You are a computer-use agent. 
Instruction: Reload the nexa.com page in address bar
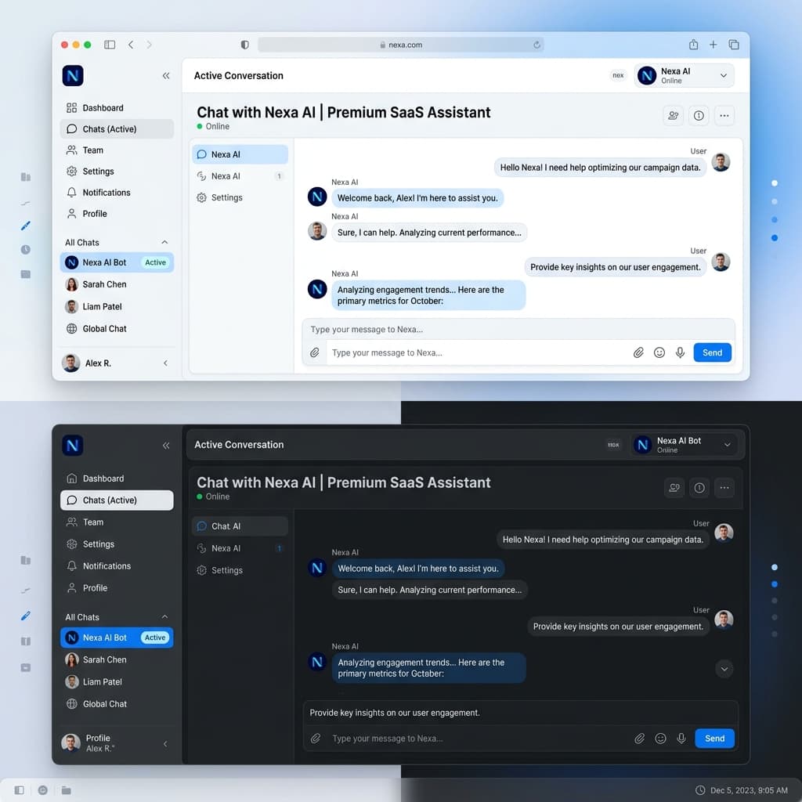pyautogui.click(x=536, y=45)
